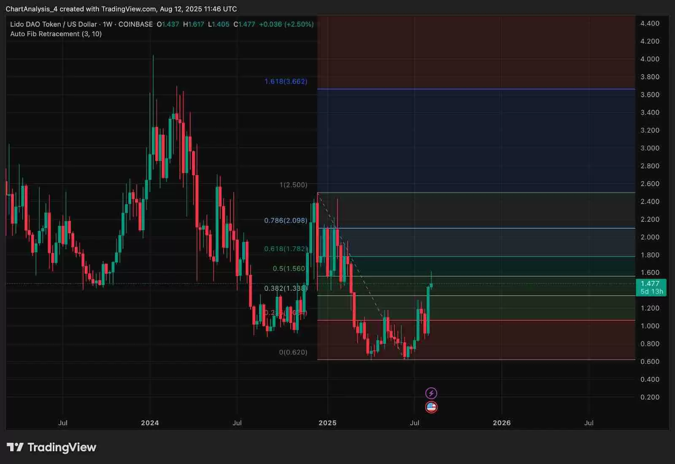Select the 0.618(1.782) Fib level label

(x=286, y=249)
